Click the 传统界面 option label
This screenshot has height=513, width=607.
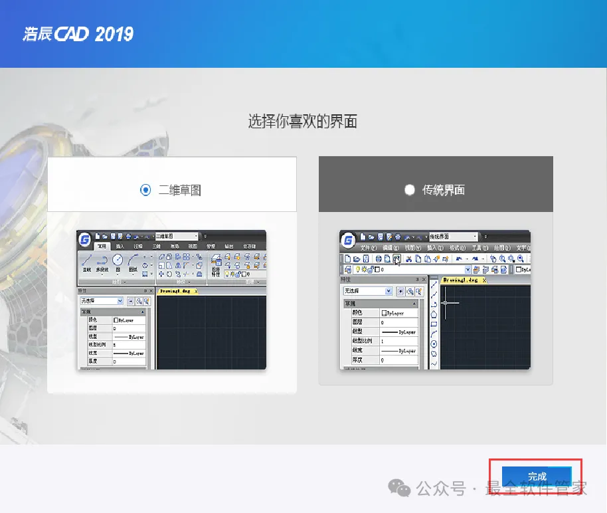click(x=444, y=190)
